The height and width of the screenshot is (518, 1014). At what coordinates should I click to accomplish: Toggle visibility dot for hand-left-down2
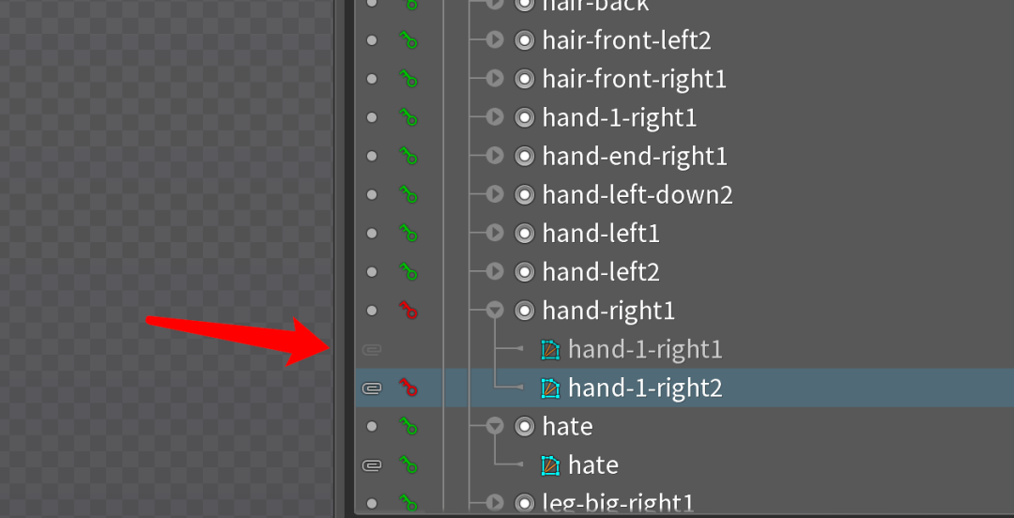371,194
